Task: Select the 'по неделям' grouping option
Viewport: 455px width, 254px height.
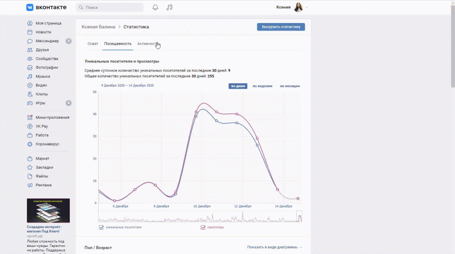Action: (262, 86)
